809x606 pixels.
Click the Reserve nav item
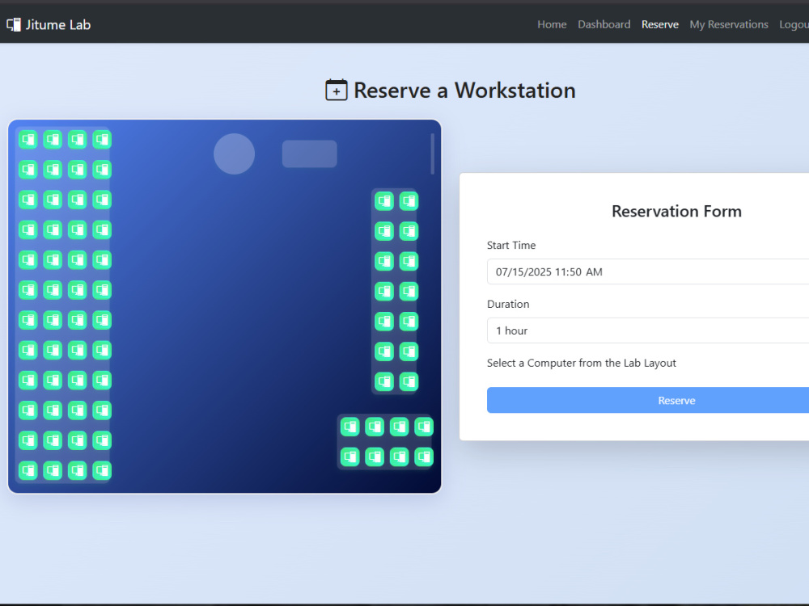(x=660, y=24)
